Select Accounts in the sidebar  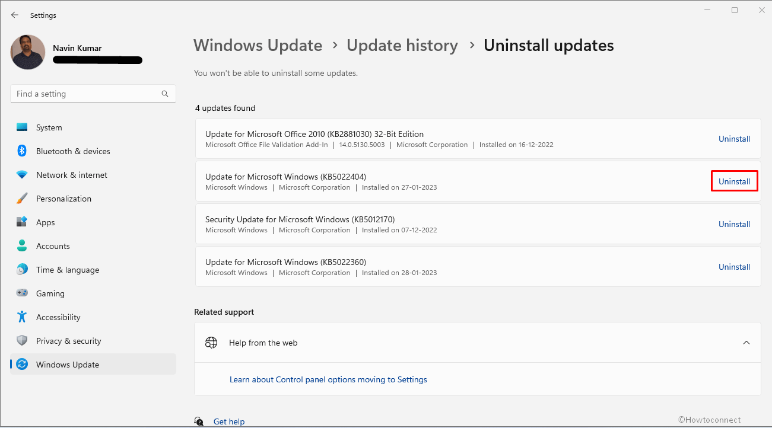coord(93,246)
